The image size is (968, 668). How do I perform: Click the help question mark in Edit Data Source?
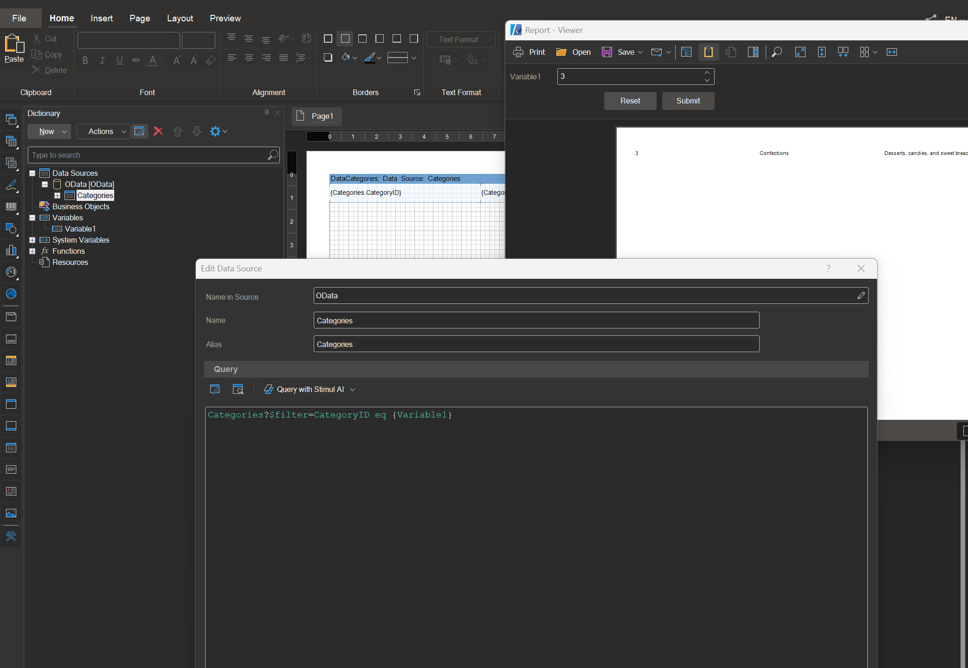tap(828, 269)
